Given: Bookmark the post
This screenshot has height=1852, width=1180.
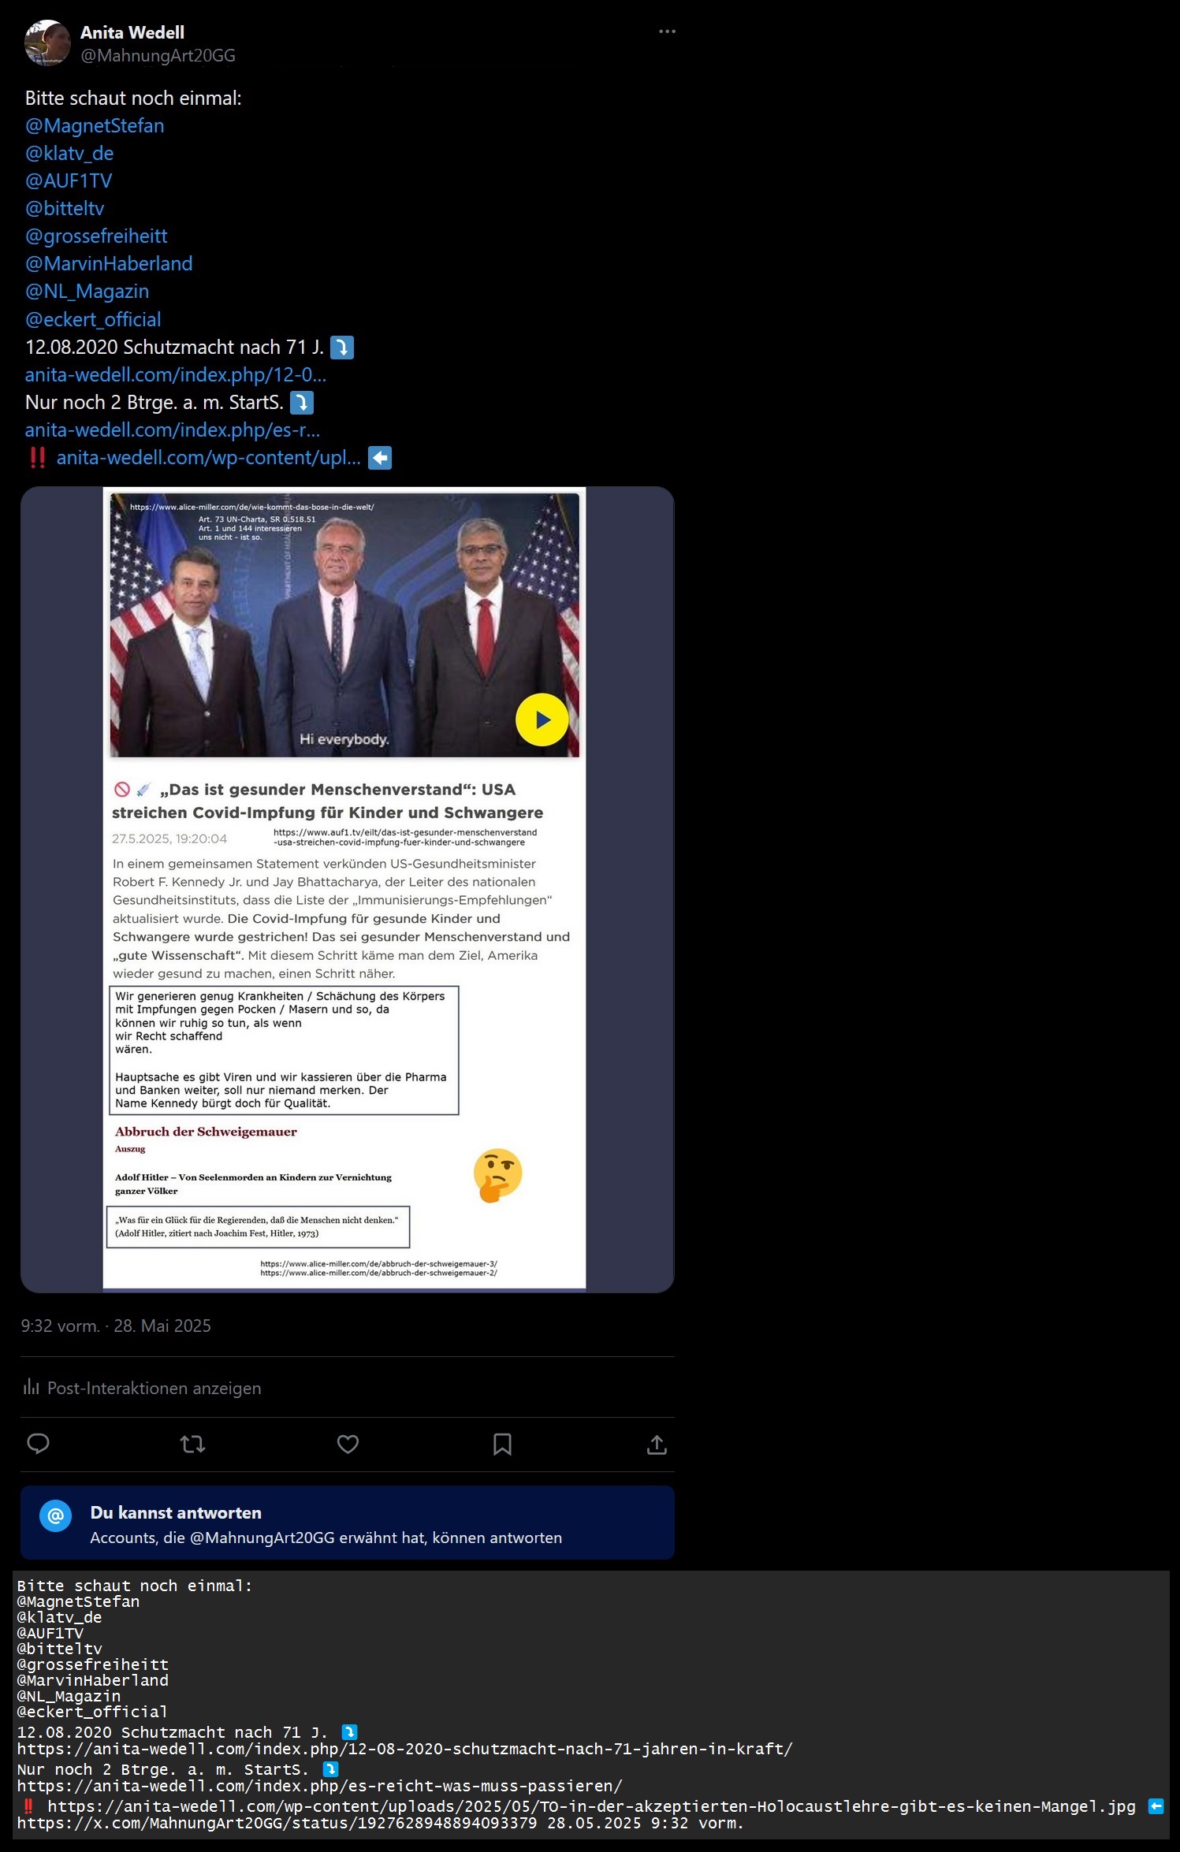Looking at the screenshot, I should point(502,1444).
